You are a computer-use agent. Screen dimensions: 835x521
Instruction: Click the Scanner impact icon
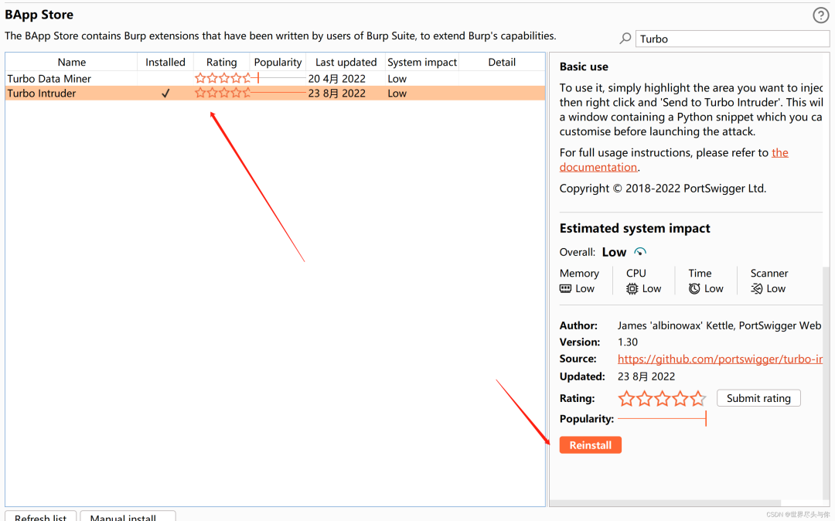[x=757, y=288]
